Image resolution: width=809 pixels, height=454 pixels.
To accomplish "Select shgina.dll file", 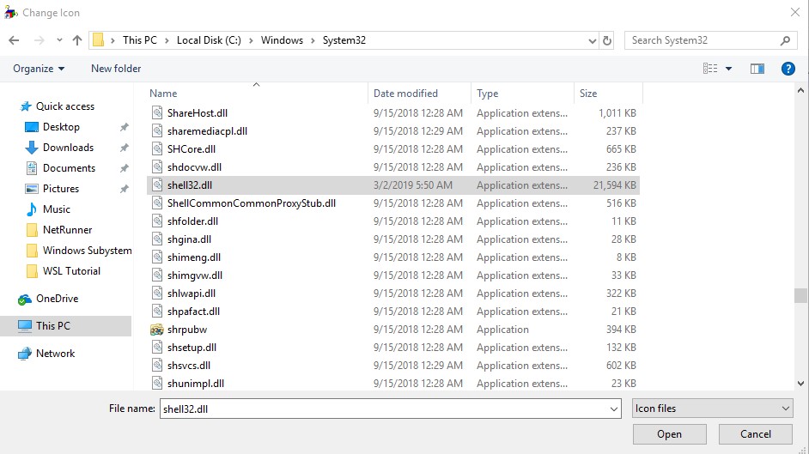I will pyautogui.click(x=189, y=239).
